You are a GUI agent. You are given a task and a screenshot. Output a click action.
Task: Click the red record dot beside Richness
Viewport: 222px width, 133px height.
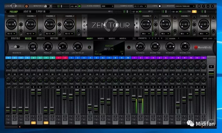[x=129, y=47]
